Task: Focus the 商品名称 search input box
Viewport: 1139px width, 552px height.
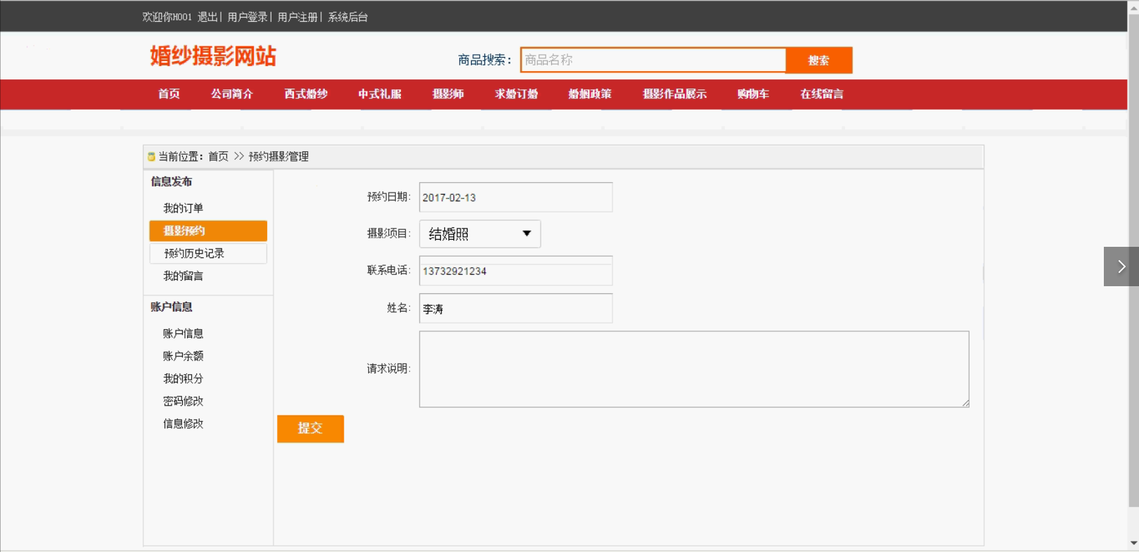Action: pyautogui.click(x=652, y=60)
